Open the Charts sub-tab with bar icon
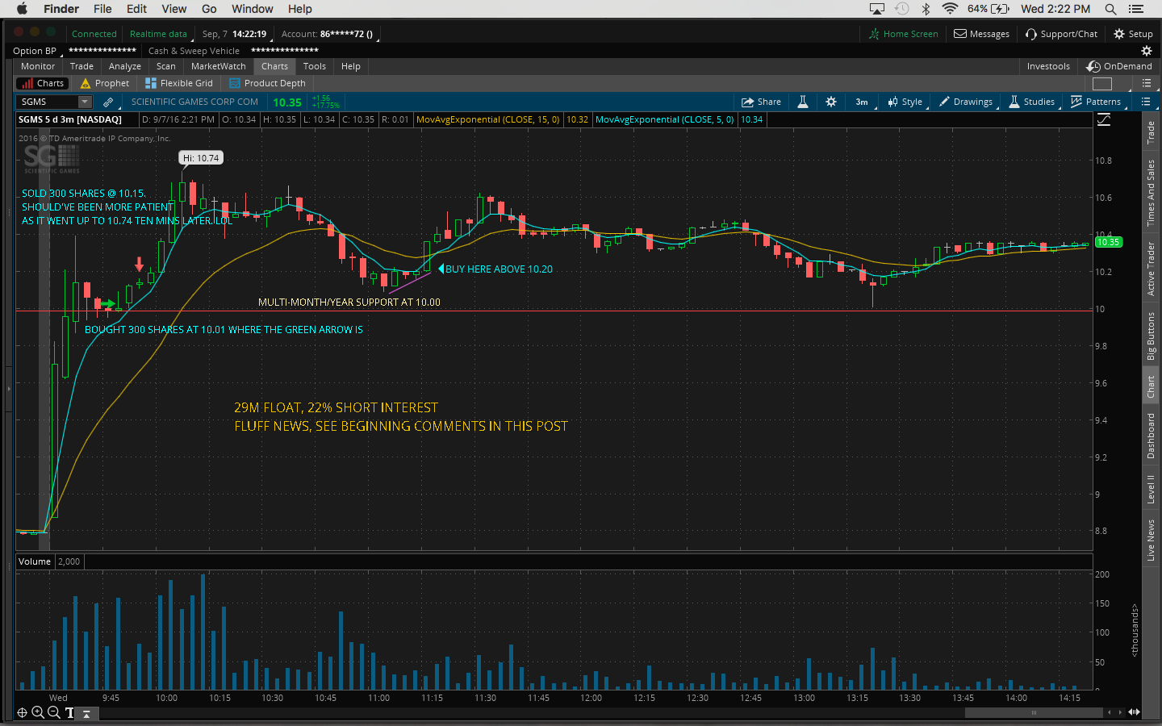 pyautogui.click(x=43, y=83)
